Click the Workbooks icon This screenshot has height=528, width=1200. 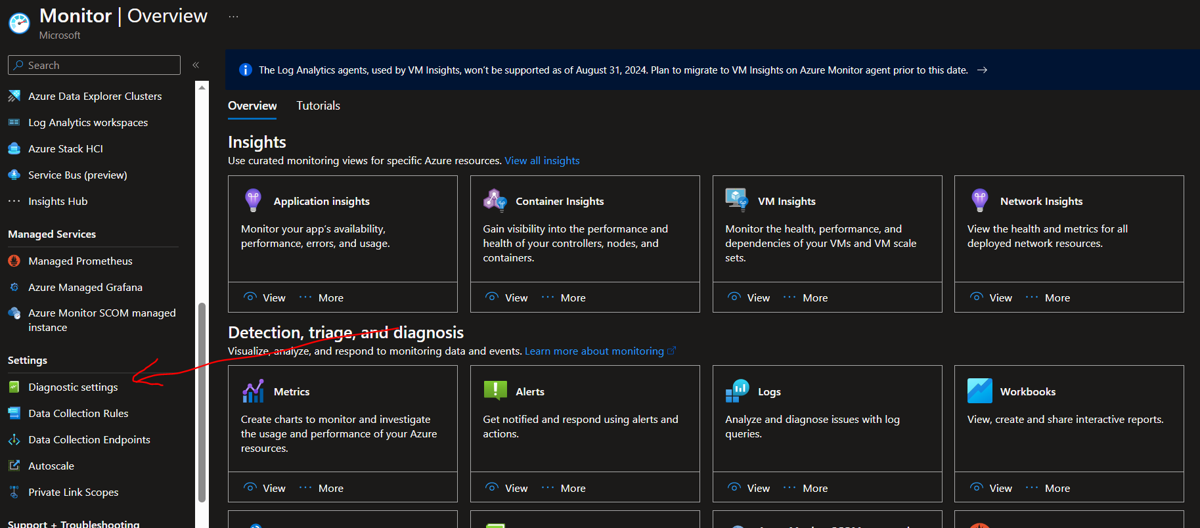tap(980, 391)
